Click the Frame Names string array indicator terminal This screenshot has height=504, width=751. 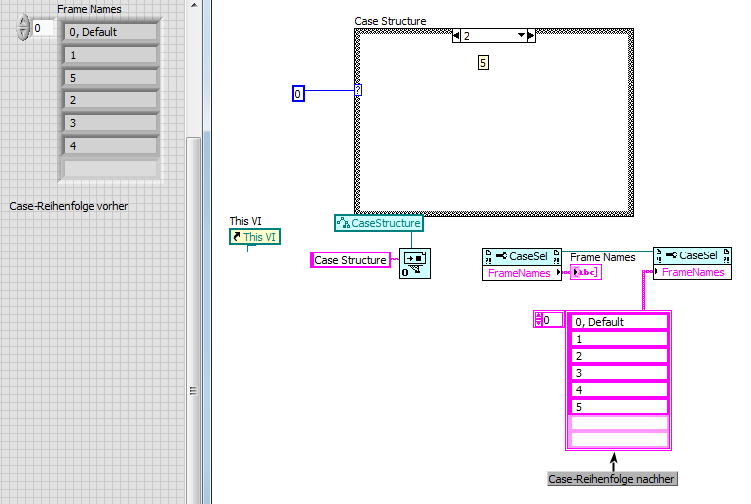(x=586, y=272)
